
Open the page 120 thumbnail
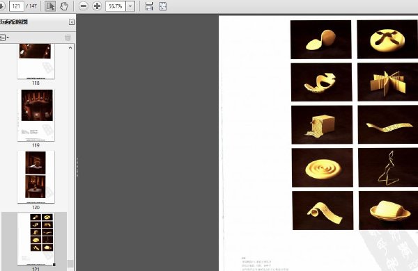[36, 177]
